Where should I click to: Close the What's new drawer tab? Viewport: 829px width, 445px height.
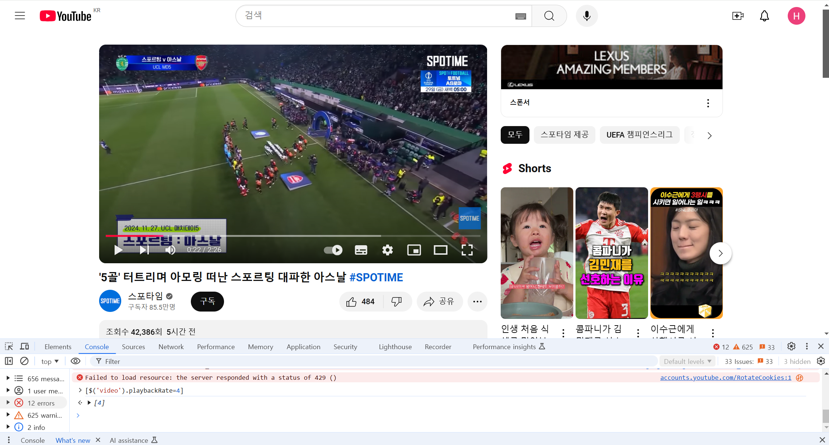98,440
